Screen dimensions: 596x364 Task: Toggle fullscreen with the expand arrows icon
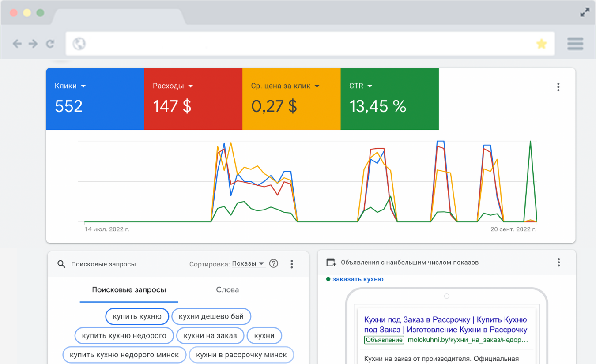pos(585,12)
